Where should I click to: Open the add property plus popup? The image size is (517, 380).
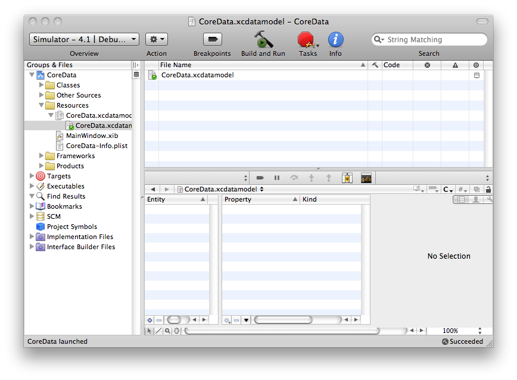click(x=227, y=320)
